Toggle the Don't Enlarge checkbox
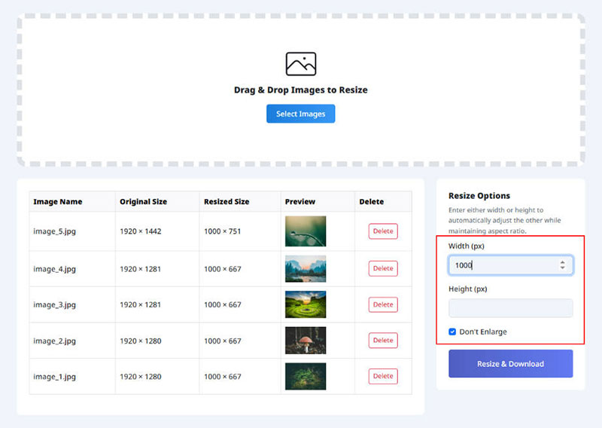 coord(452,332)
